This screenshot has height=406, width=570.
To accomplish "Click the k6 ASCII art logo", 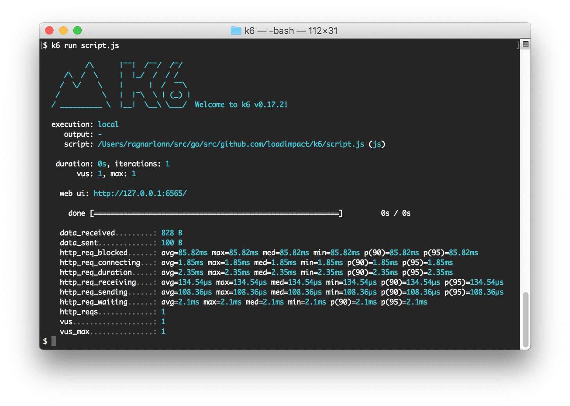I will [x=121, y=85].
